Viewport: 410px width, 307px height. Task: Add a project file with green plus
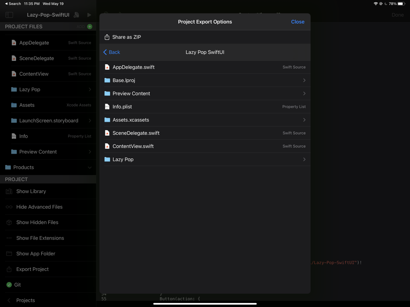click(x=90, y=27)
